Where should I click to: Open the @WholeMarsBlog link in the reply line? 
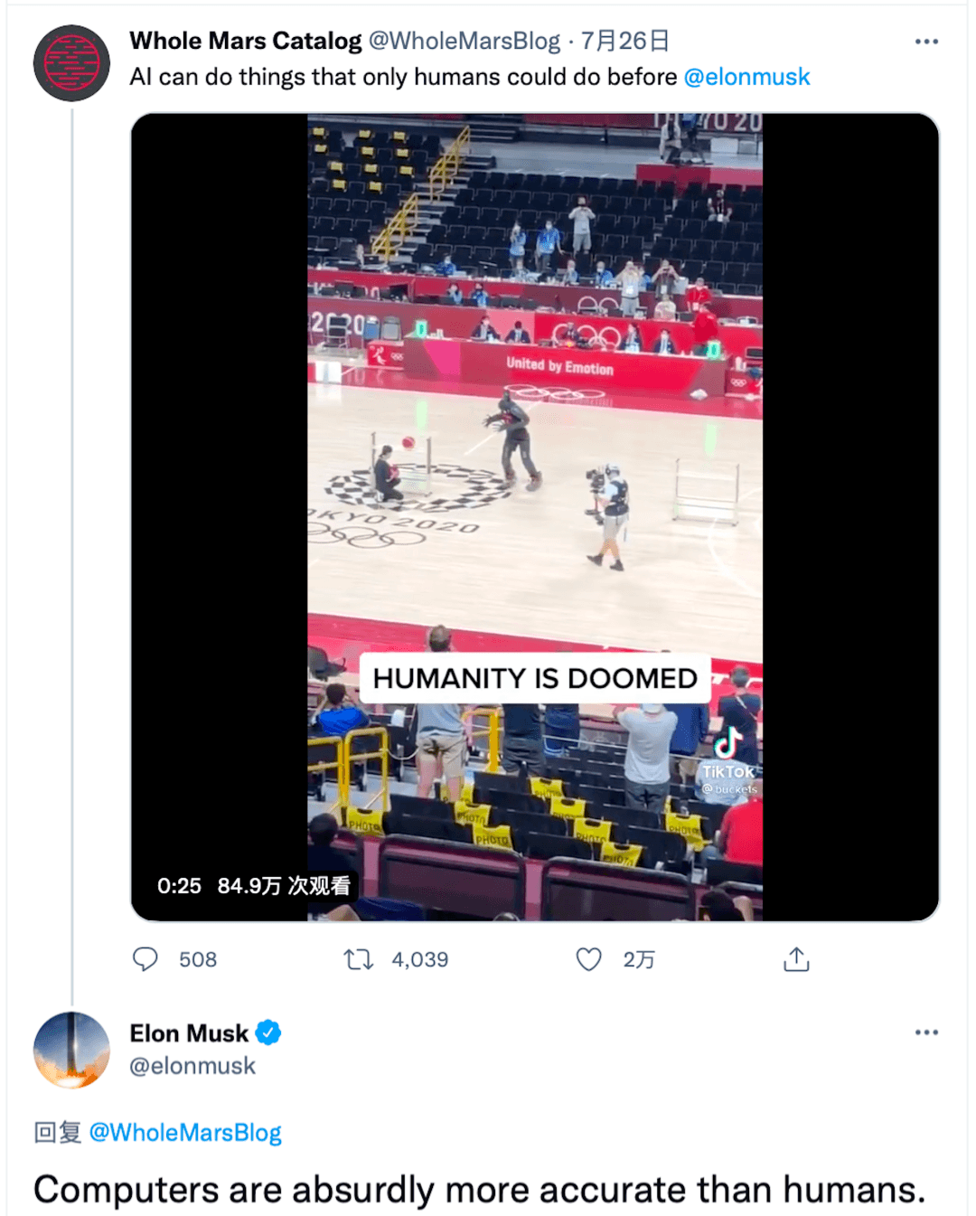click(x=185, y=1133)
